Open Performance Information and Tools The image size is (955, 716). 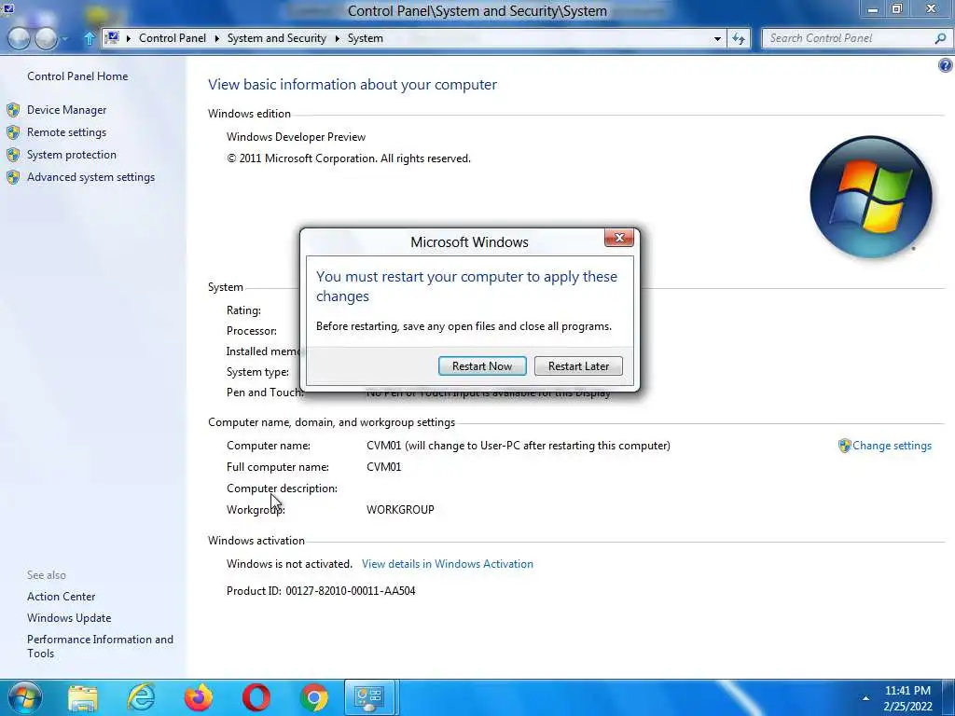coord(100,646)
